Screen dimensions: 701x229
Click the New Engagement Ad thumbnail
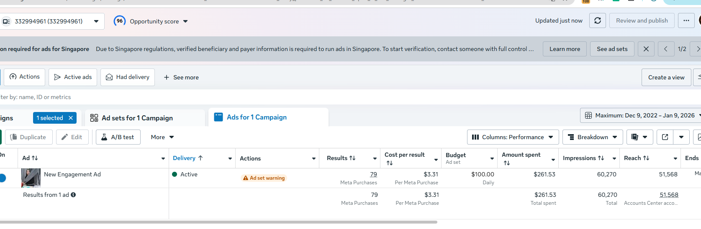31,178
